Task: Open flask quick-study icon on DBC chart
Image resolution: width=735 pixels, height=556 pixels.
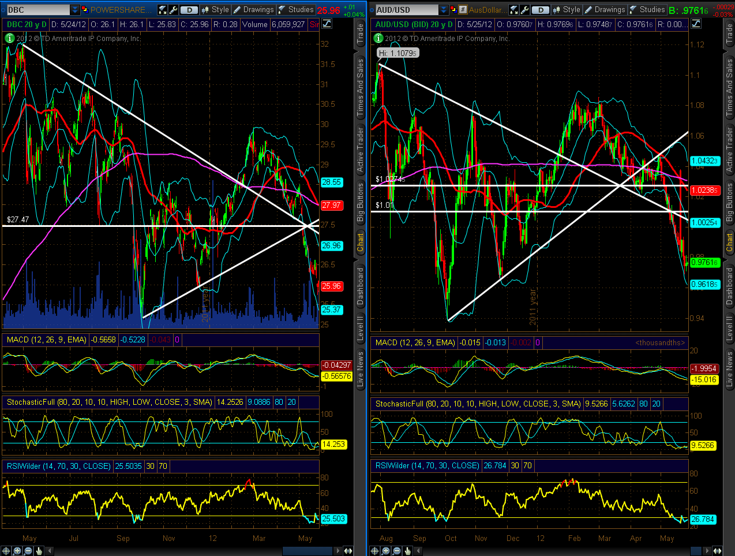Action: coord(163,10)
